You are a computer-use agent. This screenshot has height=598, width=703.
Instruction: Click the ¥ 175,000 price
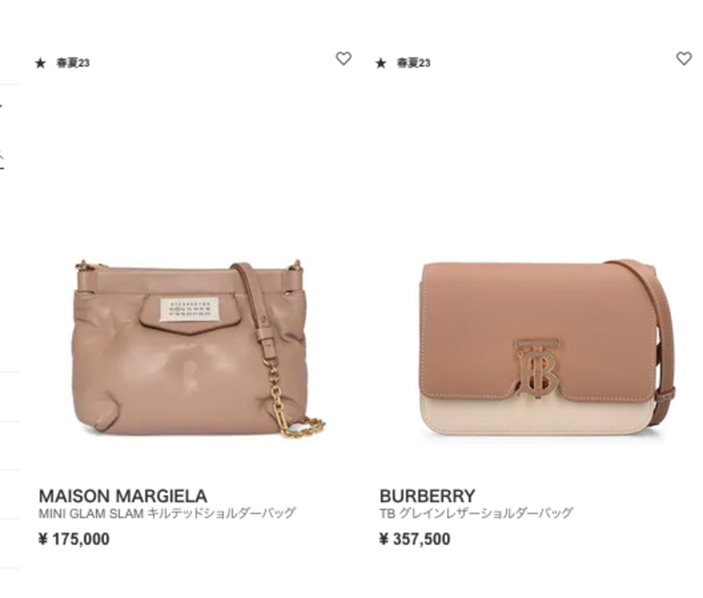(x=74, y=539)
